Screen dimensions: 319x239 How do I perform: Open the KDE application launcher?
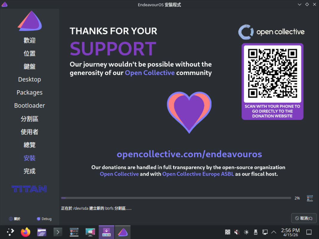pyautogui.click(x=10, y=232)
